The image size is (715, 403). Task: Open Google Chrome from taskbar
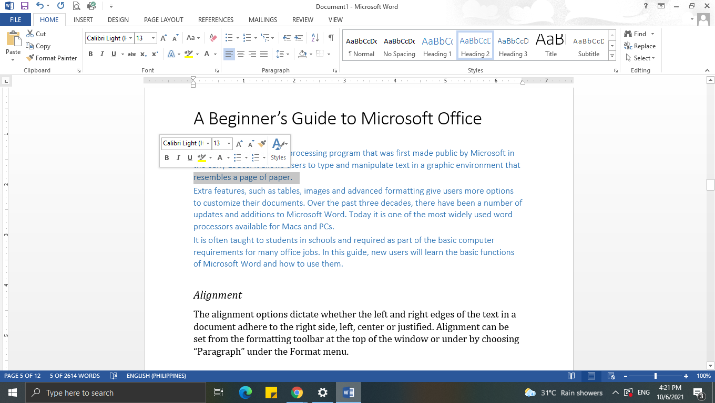tap(297, 393)
